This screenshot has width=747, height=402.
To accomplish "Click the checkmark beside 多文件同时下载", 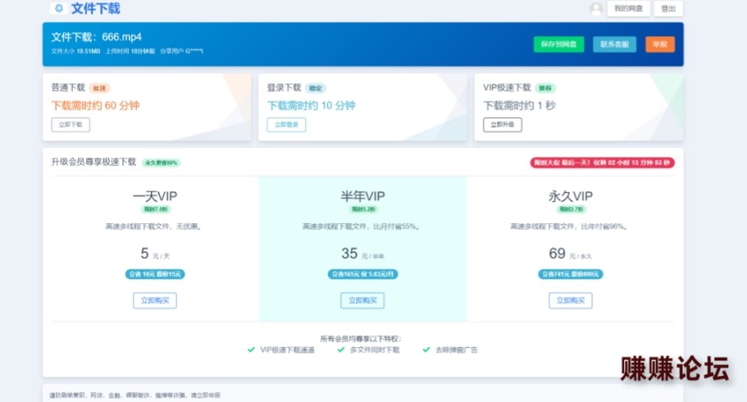I will point(340,349).
